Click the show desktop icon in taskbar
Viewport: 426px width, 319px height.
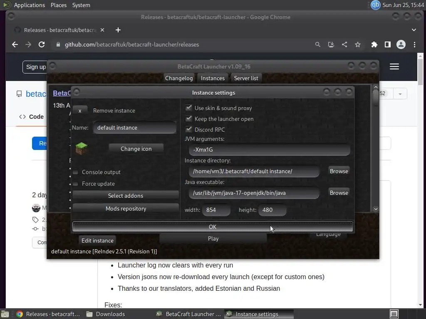pyautogui.click(x=5, y=314)
